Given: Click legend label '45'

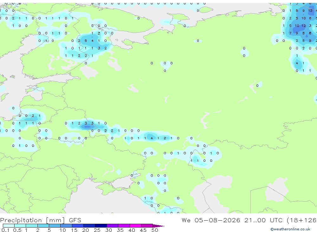Looking at the screenshot, I should click(x=143, y=230).
